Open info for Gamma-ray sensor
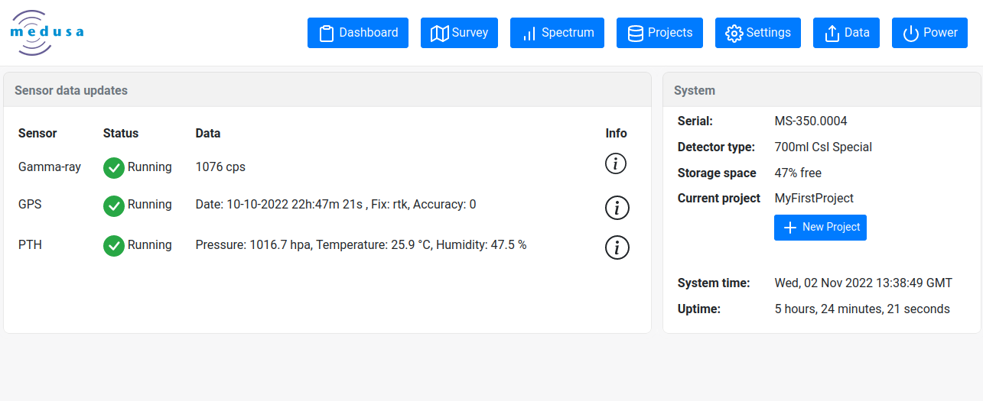 tap(616, 163)
